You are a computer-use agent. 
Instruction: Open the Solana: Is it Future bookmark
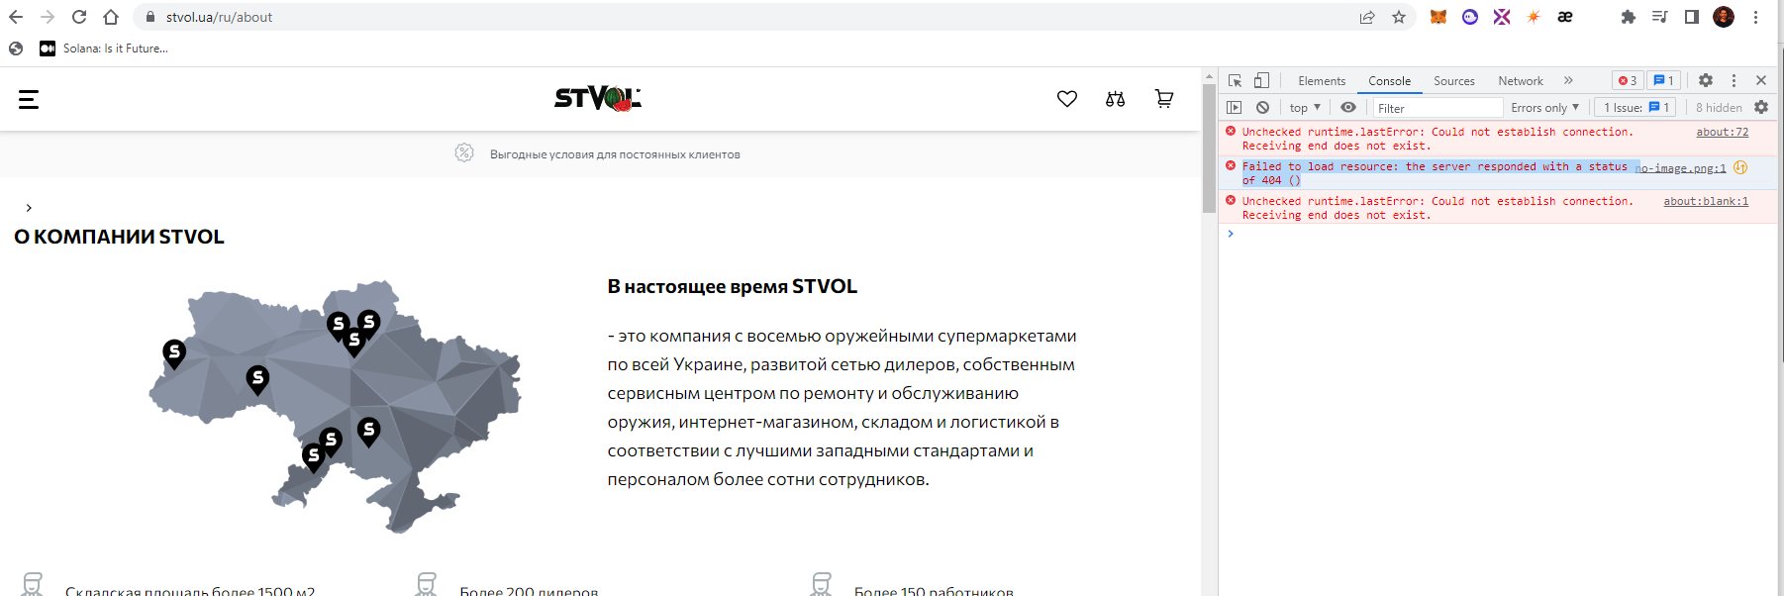(x=104, y=49)
